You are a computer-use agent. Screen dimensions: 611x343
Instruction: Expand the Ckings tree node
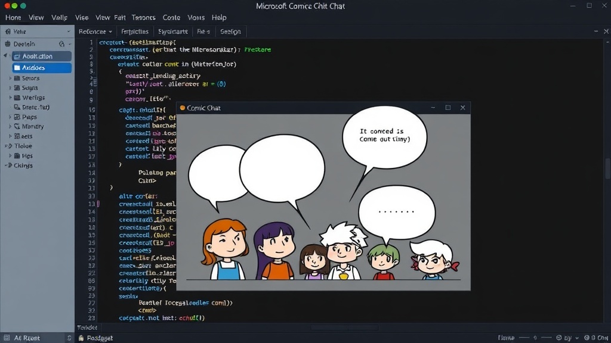coord(5,166)
